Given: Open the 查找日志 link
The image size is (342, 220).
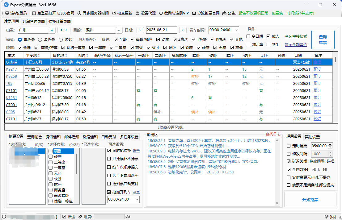Looking at the screenshot, I should click(273, 134).
